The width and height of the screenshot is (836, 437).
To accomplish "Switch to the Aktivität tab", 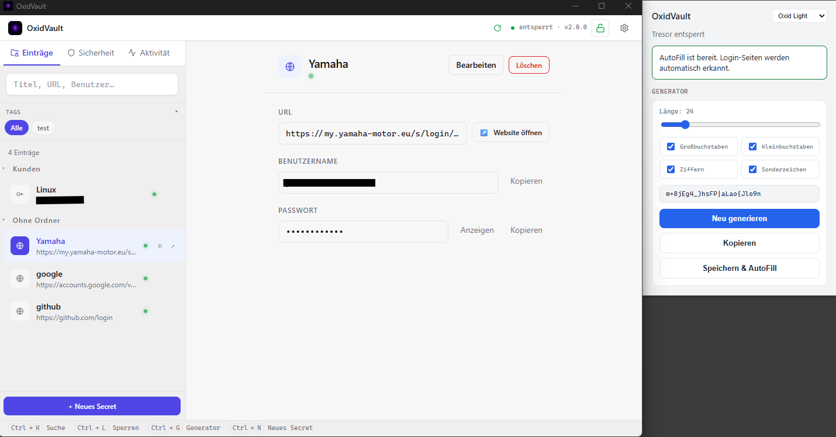I will pos(149,53).
